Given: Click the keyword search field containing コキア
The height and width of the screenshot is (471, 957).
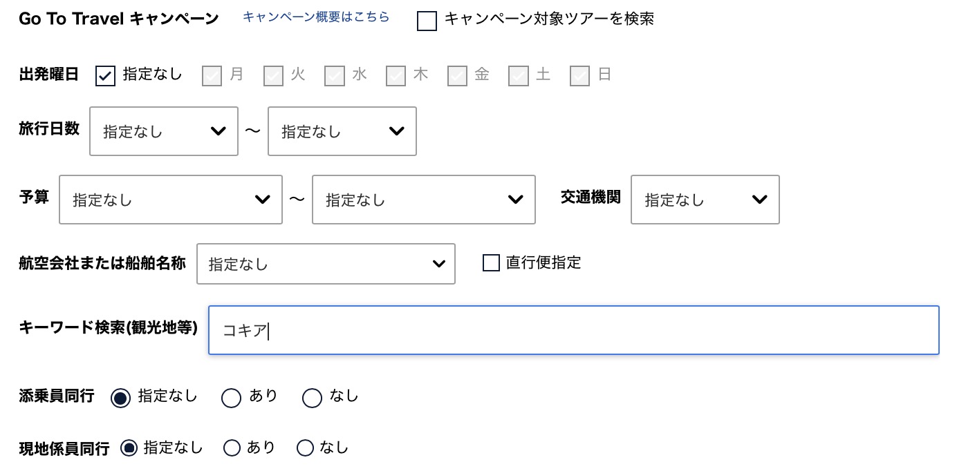Looking at the screenshot, I should tap(573, 330).
